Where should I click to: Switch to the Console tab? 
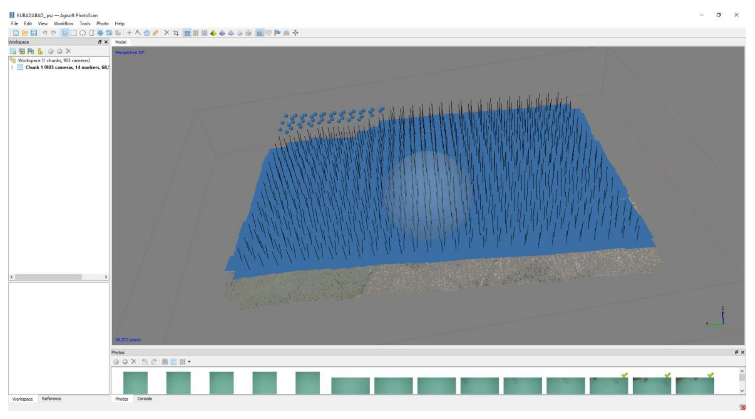tap(144, 398)
